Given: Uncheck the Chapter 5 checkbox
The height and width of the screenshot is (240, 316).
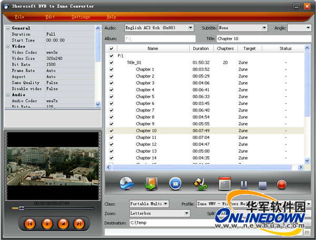Looking at the screenshot, I should tap(111, 96).
